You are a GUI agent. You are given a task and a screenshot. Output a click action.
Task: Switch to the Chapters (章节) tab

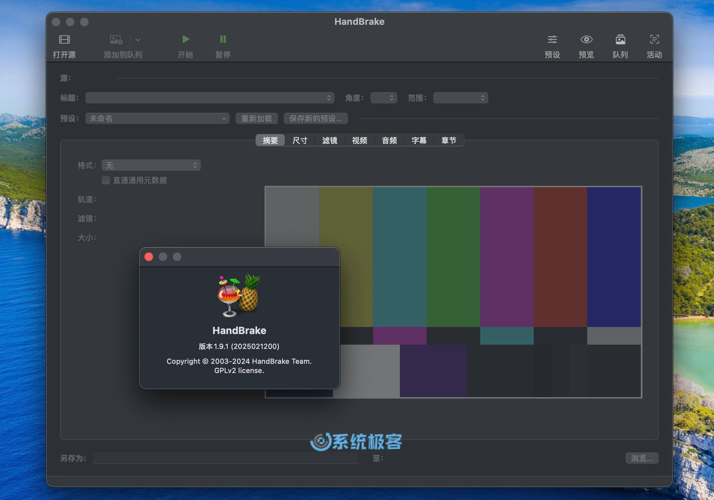449,140
